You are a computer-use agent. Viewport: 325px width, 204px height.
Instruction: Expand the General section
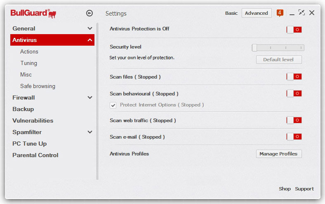click(x=90, y=28)
